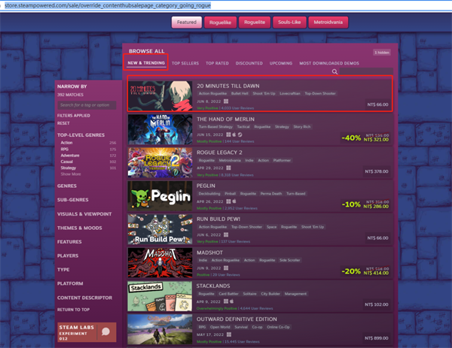Open the Roguelike category
Screen dimensions: 452x348
[x=220, y=22]
